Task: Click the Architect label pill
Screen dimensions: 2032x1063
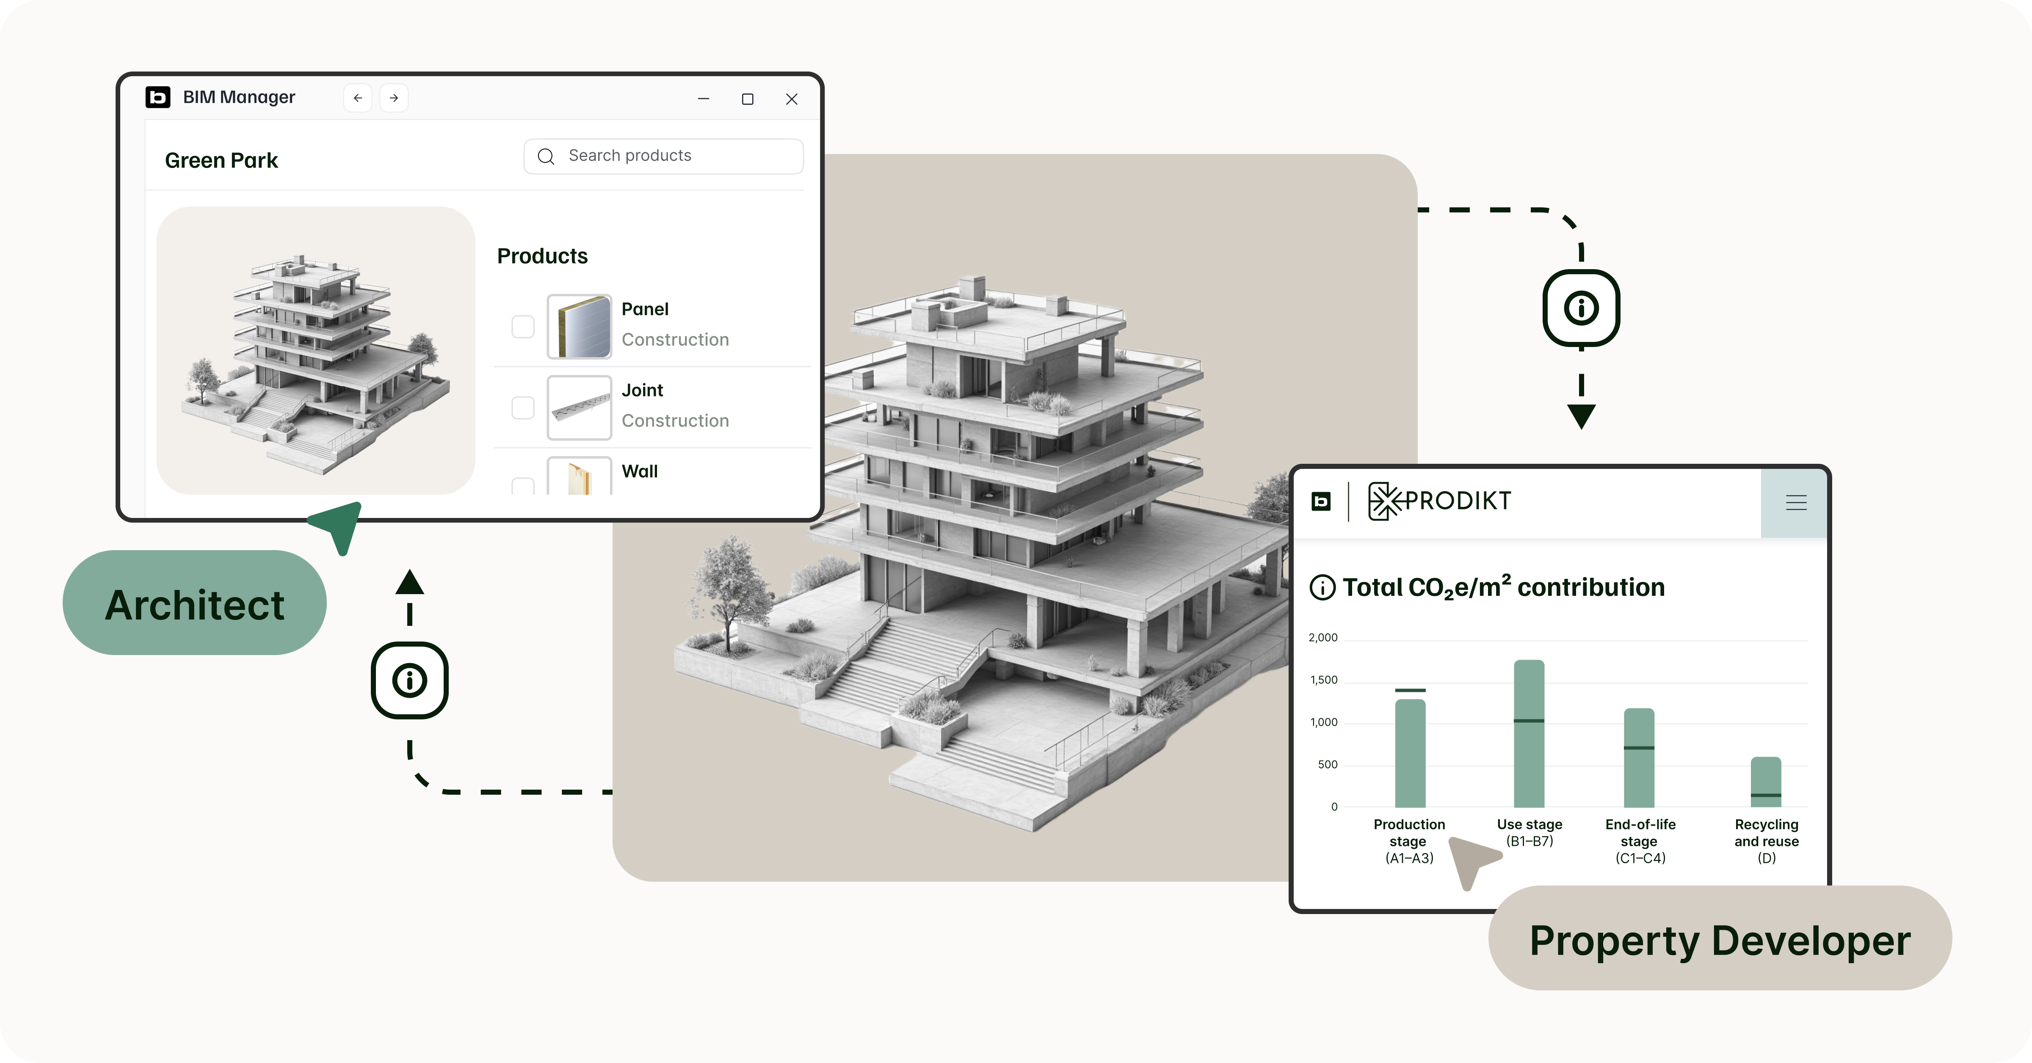Action: (194, 603)
